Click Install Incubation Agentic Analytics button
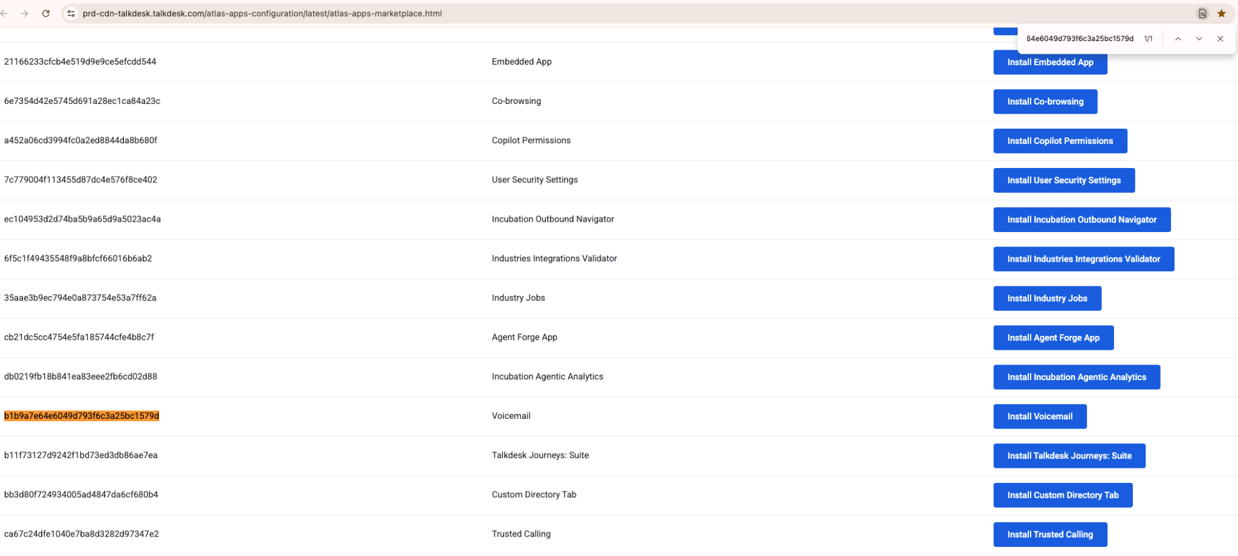This screenshot has width=1238, height=556. [1077, 377]
